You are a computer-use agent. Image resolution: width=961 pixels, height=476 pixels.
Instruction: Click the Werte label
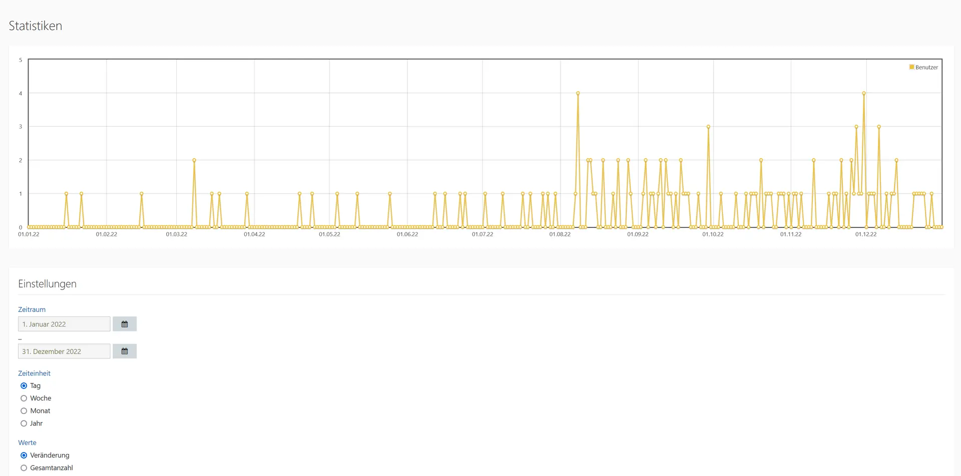coord(27,442)
